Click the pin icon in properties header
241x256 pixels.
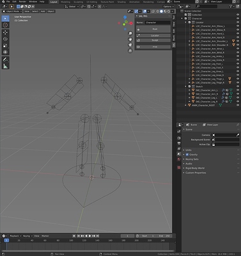coord(238,125)
